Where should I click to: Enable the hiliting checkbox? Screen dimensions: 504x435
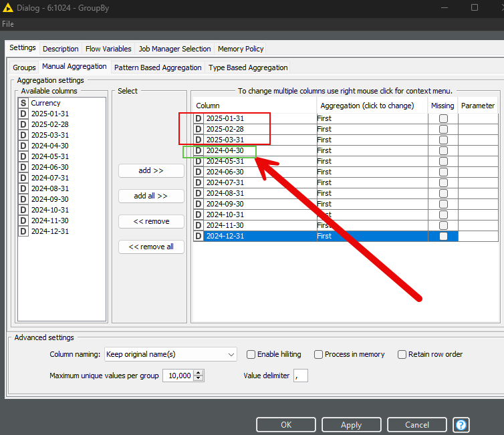point(251,354)
